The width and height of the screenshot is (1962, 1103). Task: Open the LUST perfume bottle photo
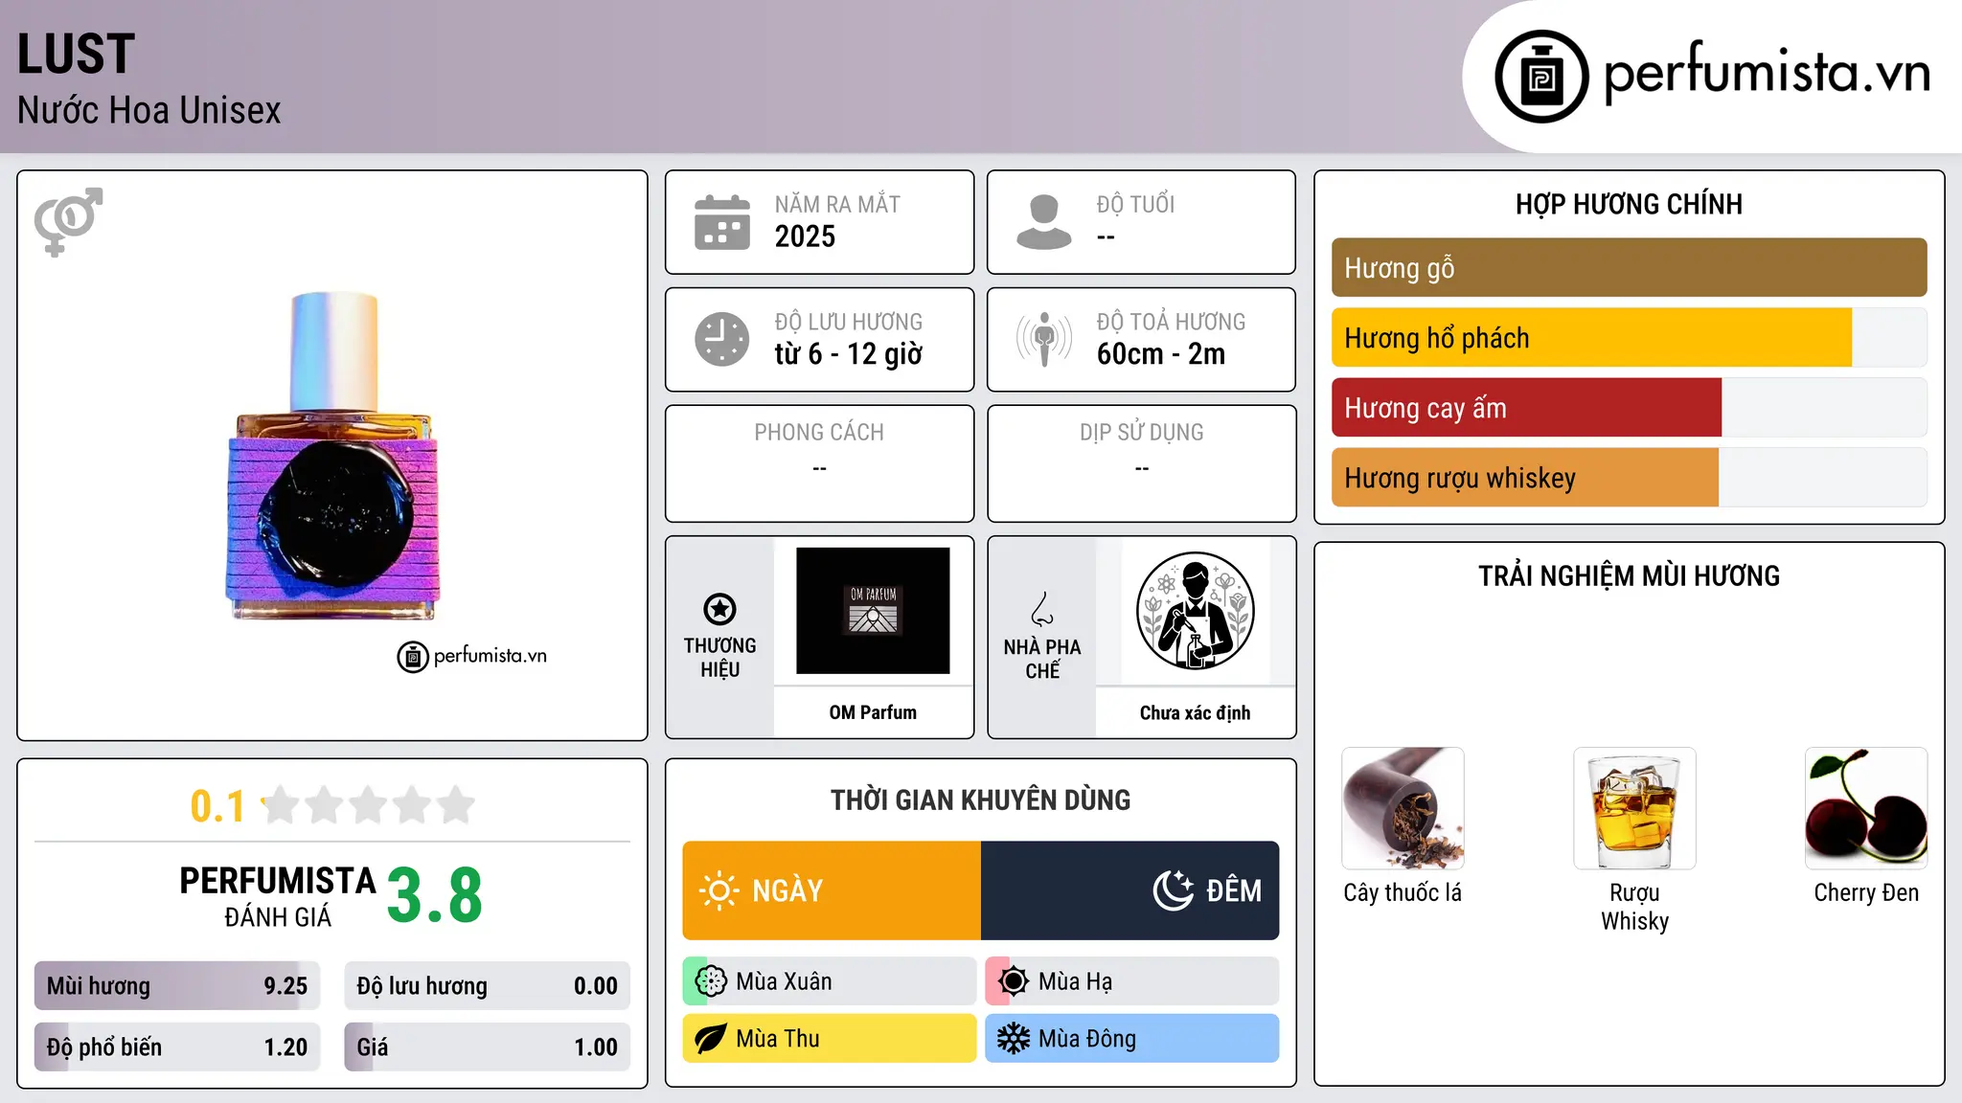[332, 457]
